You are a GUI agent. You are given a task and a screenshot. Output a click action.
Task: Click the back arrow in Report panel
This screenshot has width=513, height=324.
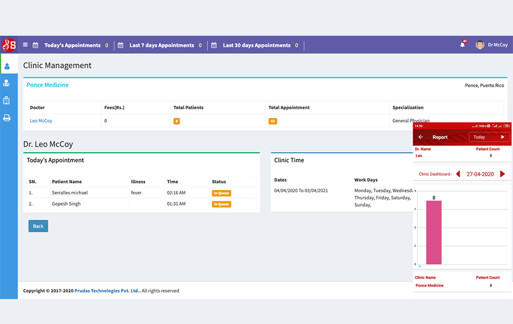[421, 137]
